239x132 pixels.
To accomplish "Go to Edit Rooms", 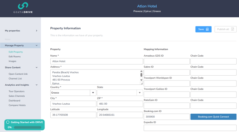I will 15,57.
